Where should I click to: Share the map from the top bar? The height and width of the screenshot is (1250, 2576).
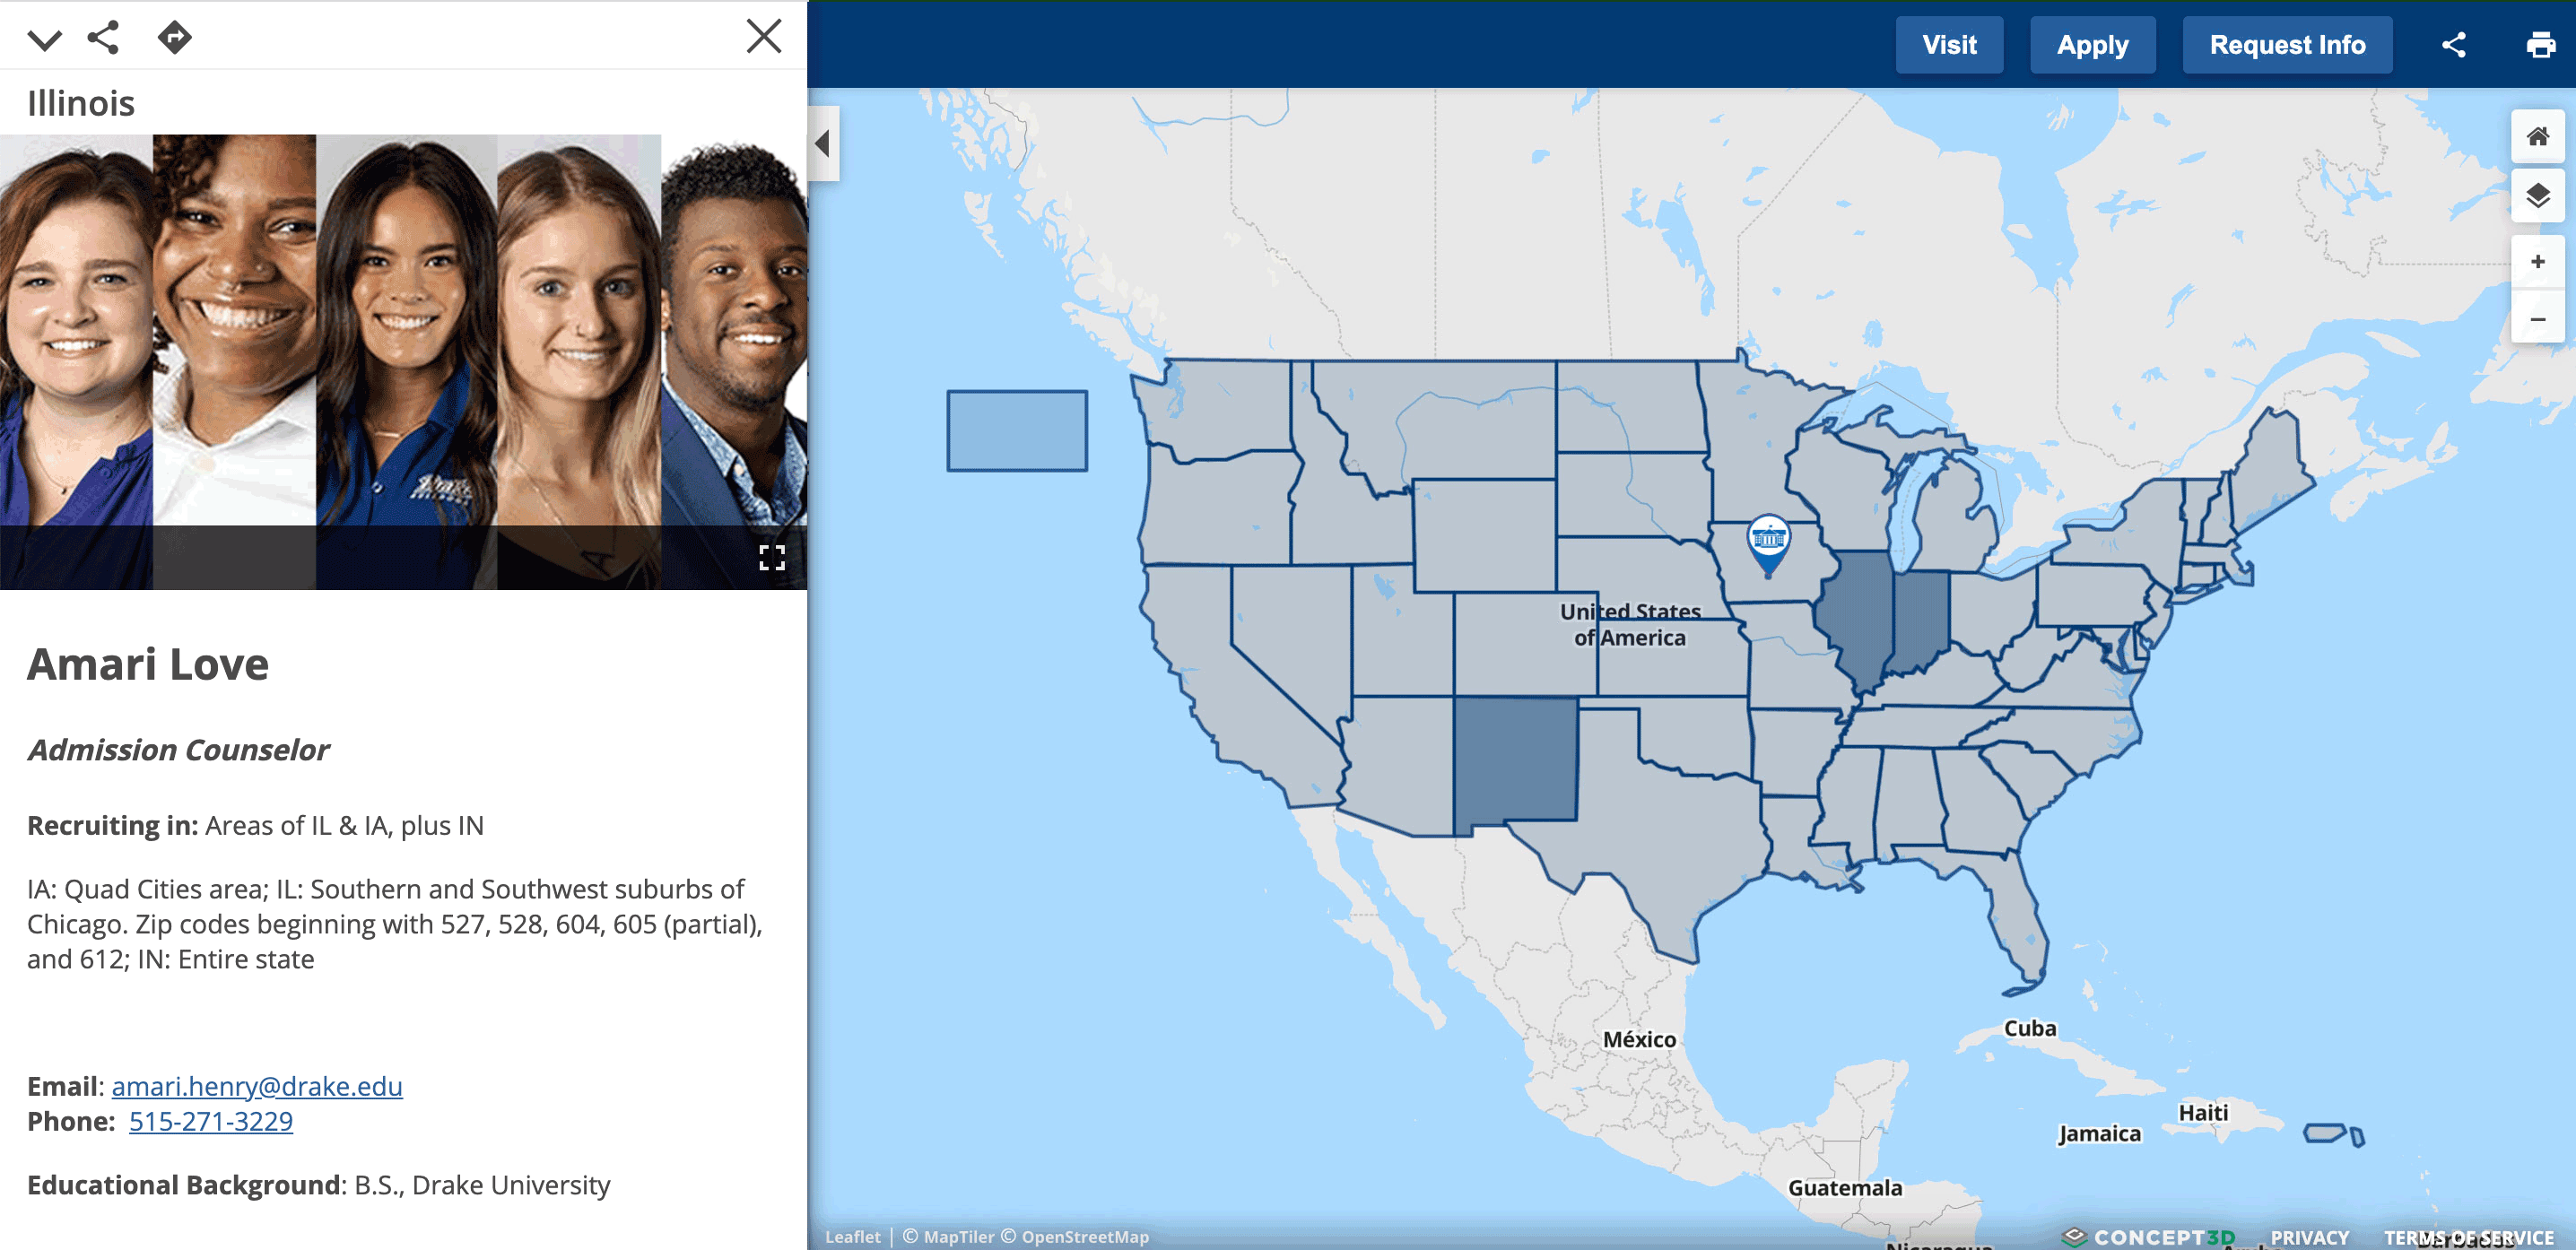pyautogui.click(x=2453, y=45)
